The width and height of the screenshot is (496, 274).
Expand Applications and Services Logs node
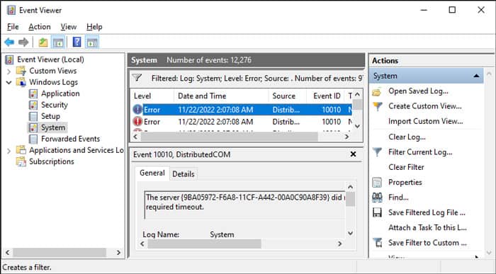(9, 151)
